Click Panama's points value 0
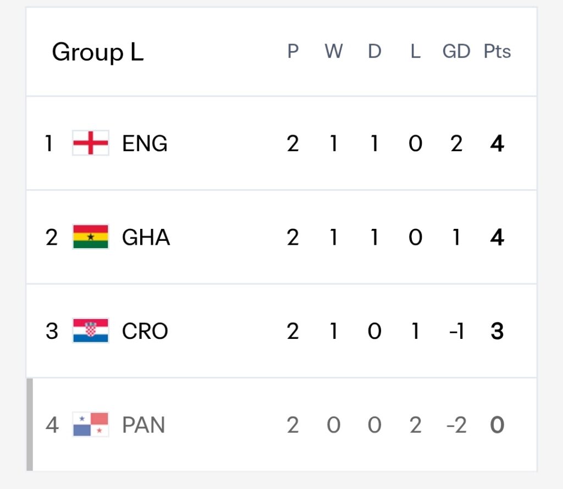 (497, 425)
